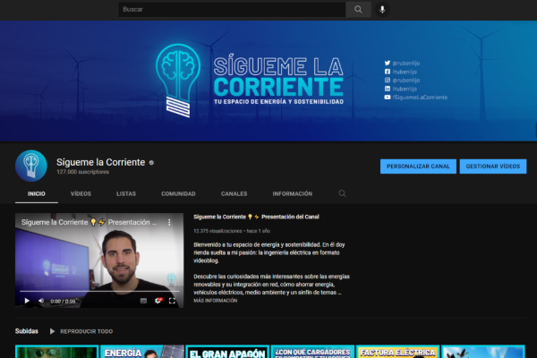Open the Factura Eléctrica thumbnail
Viewport: 537px width, 358px height.
398,352
